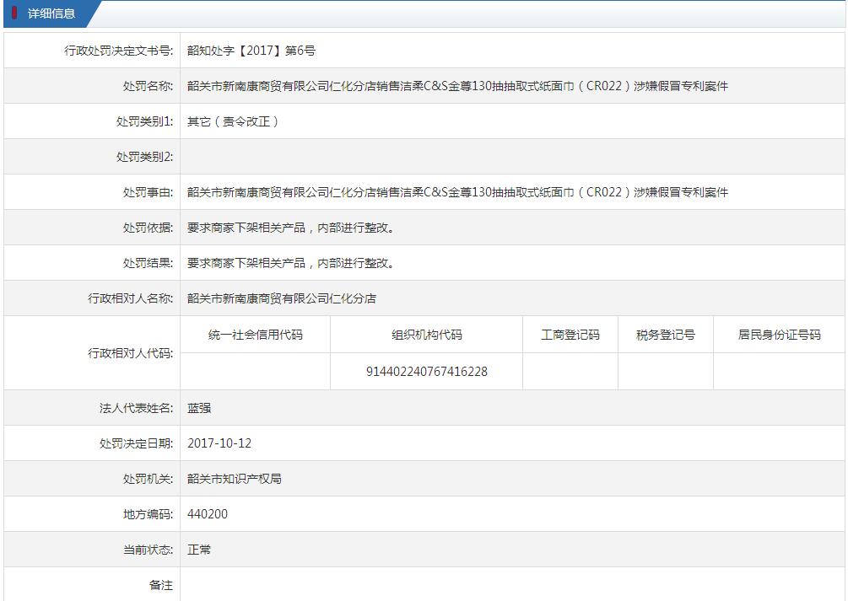Select the legal representative name 蓝强

[x=199, y=408]
